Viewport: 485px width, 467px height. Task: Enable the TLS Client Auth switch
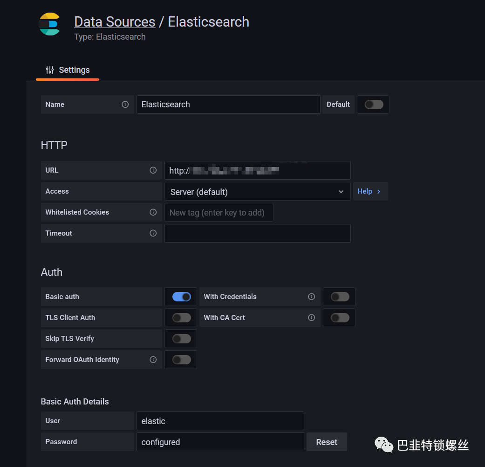(182, 318)
